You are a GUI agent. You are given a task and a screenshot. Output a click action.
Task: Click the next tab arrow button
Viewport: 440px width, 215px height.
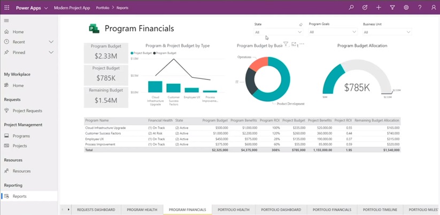(x=69, y=210)
